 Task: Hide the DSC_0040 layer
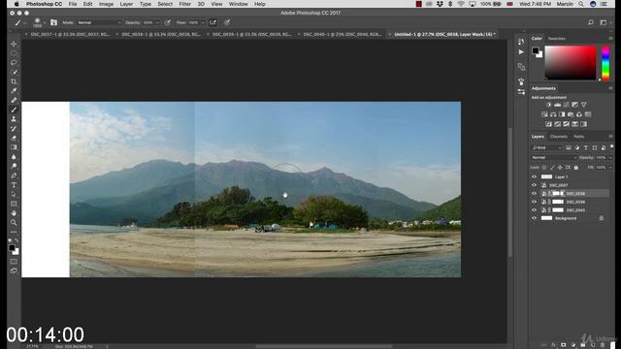click(x=534, y=210)
